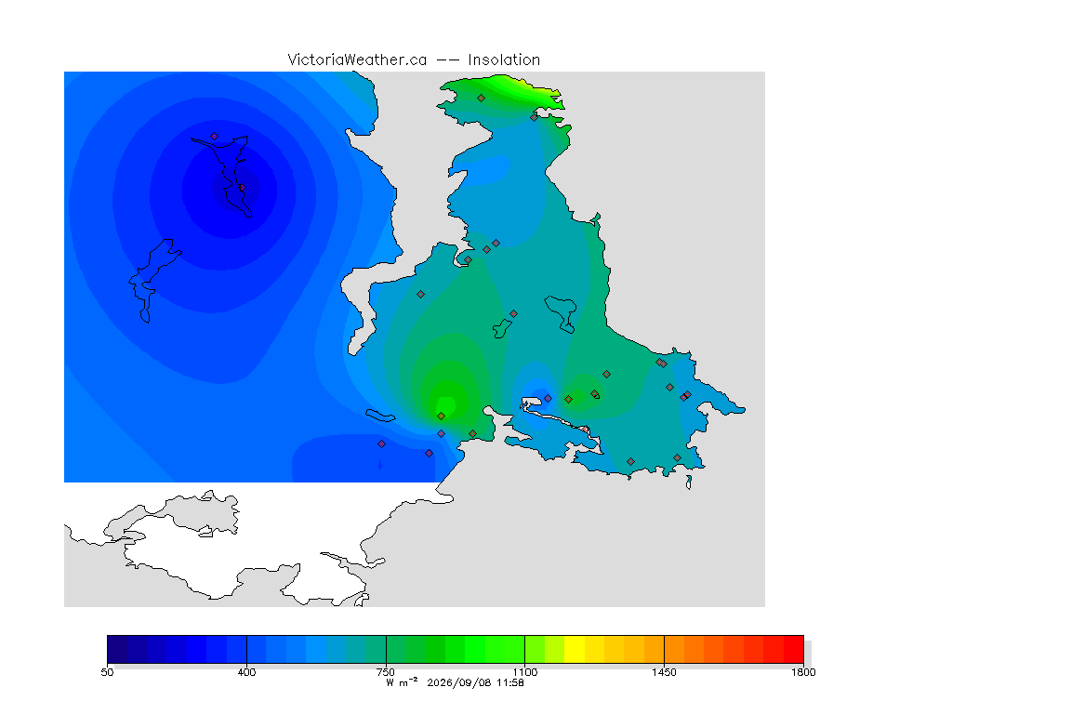The image size is (1071, 714).
Task: Select the yellow swatch on the color scale
Action: coord(575,649)
